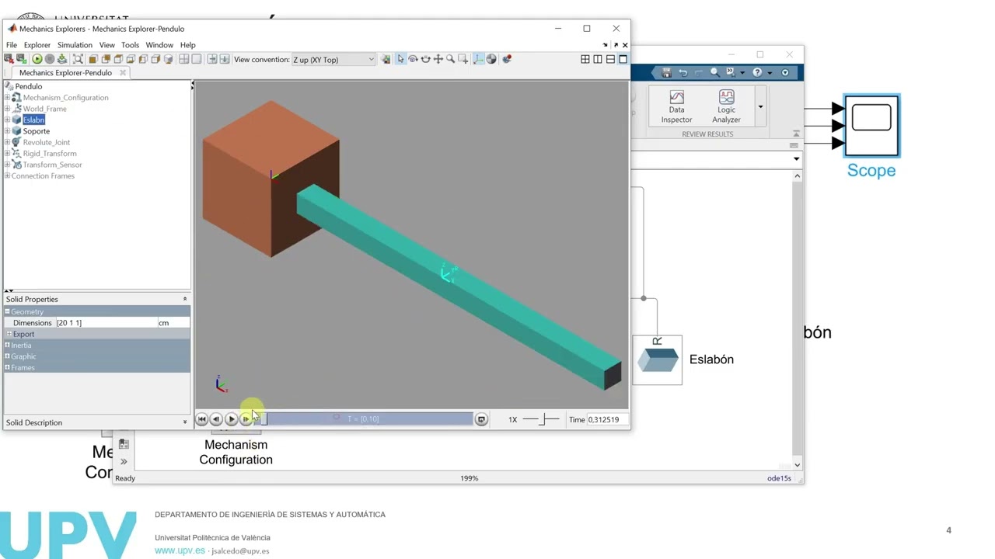Click the Eslabón block icon in Simulink
995x559 pixels.
657,359
